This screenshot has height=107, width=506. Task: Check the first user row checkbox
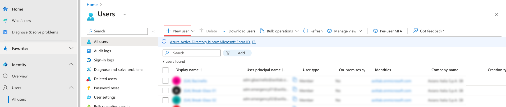pyautogui.click(x=165, y=81)
